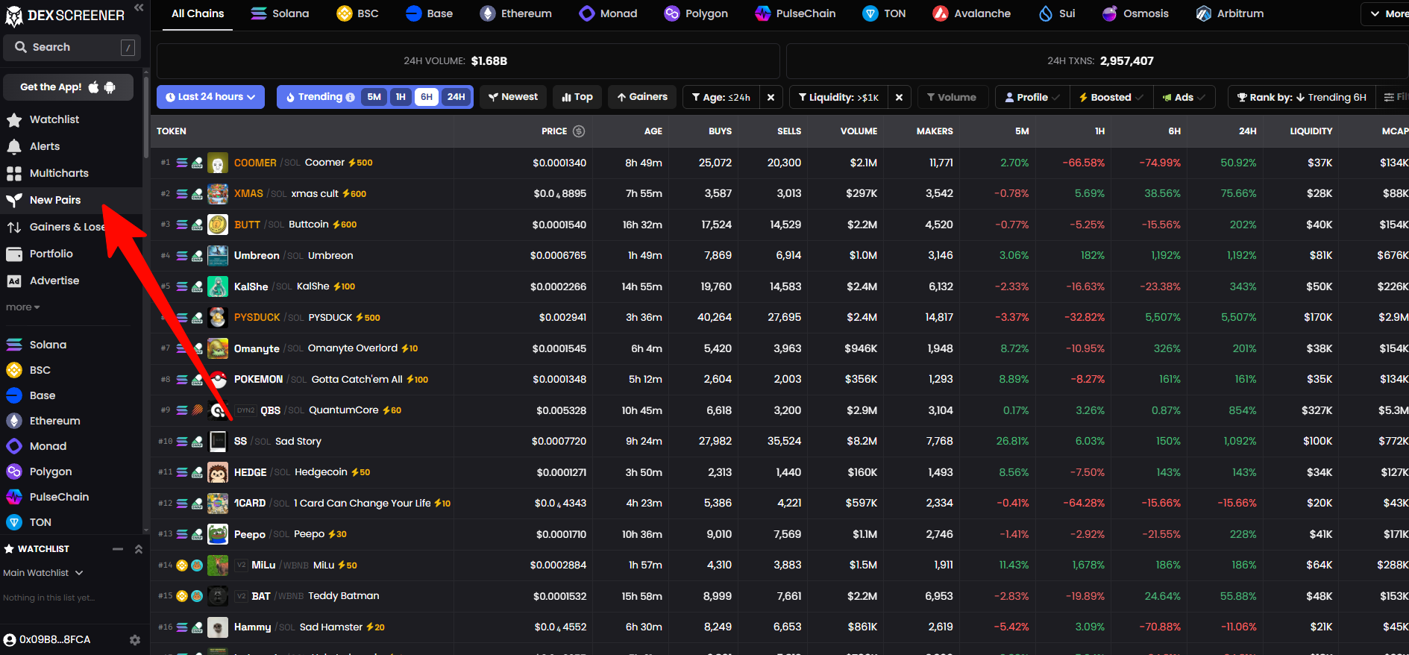This screenshot has width=1409, height=655.
Task: Open settings via the gear icon
Action: (x=135, y=640)
